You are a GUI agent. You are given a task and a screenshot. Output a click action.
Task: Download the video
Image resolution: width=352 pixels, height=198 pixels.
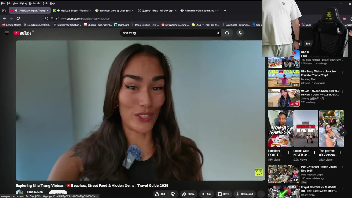tap(244, 194)
